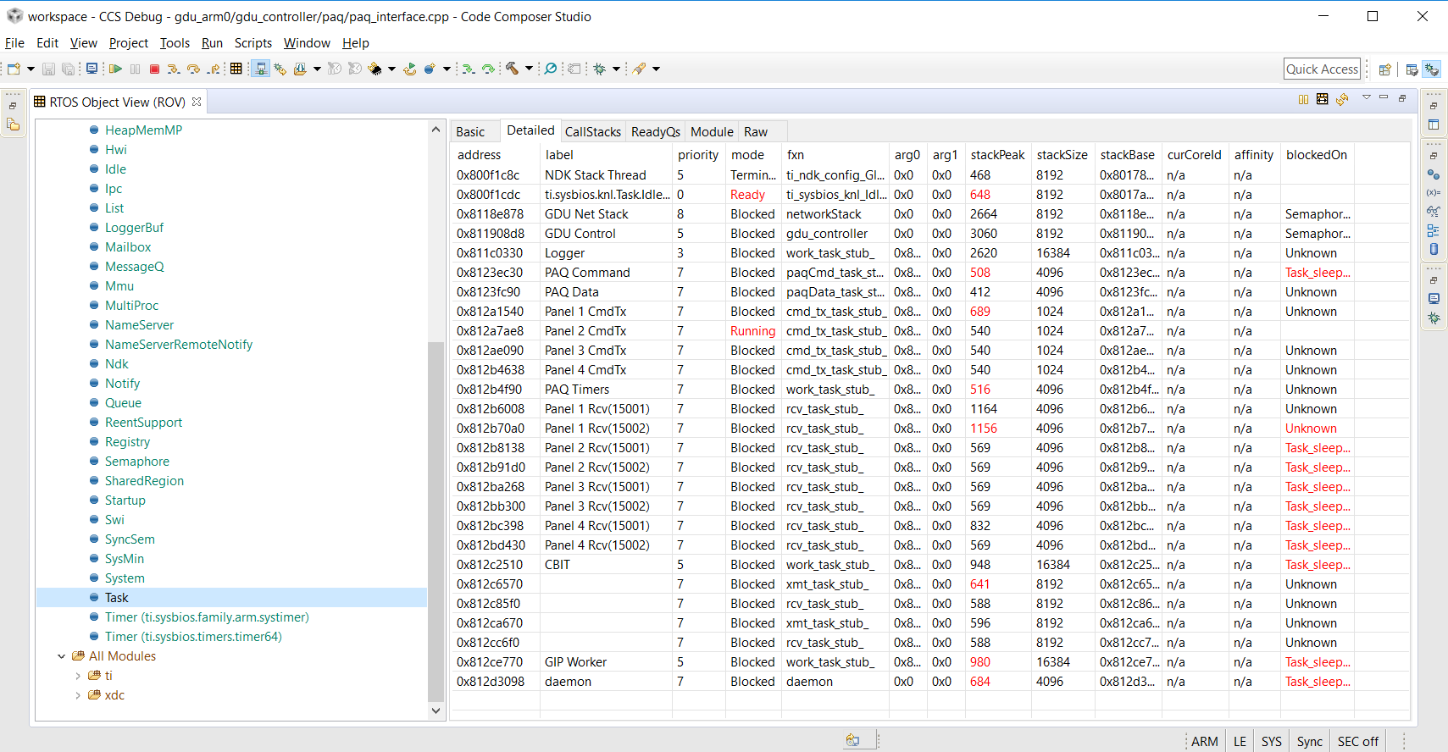Click the two-column layout icon in the ROV toolbar
The image size is (1448, 752).
coord(1303,99)
